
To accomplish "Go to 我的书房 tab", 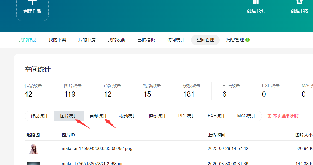I will [x=87, y=40].
